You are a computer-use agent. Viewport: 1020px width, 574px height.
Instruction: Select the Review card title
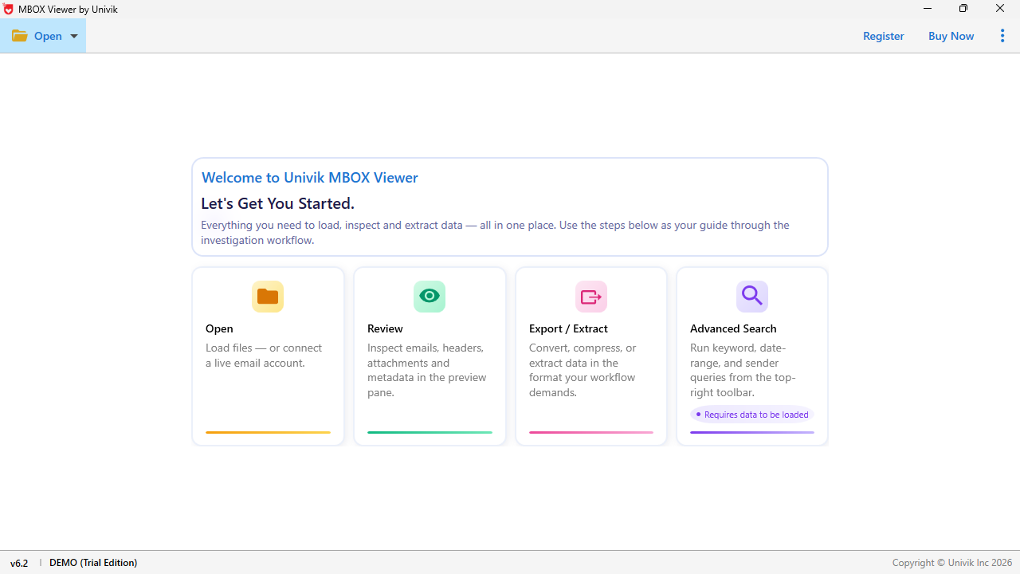click(x=385, y=328)
